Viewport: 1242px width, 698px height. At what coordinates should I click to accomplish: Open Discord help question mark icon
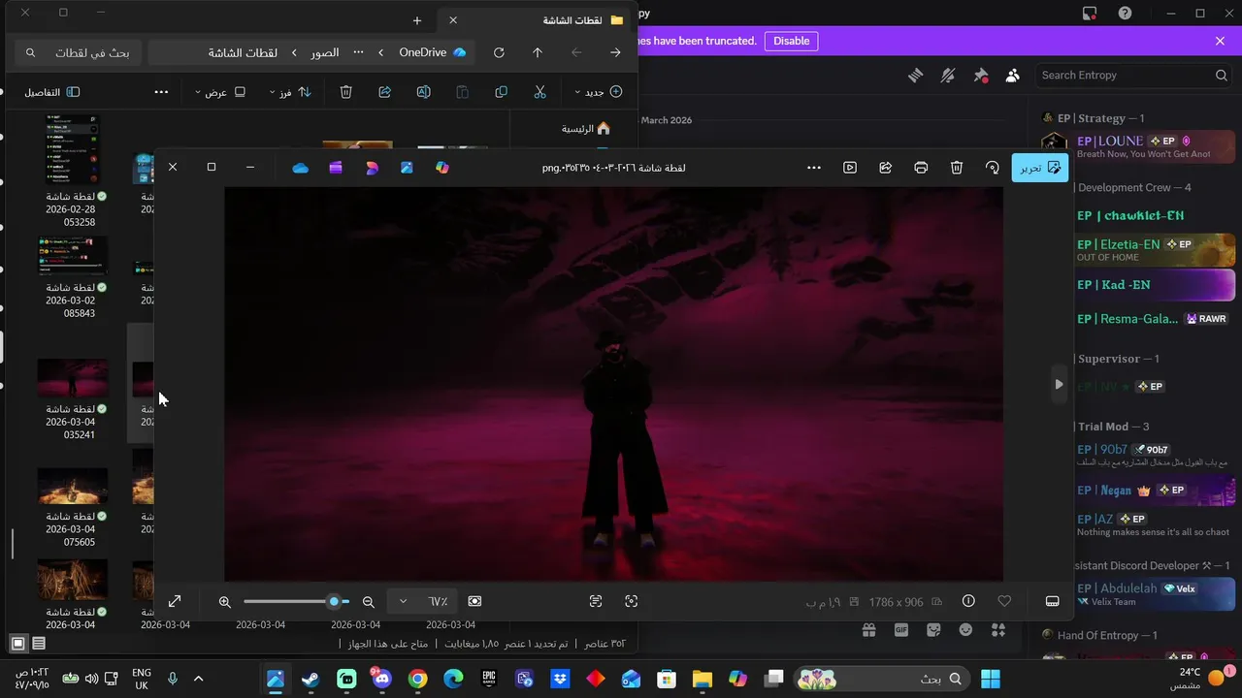click(x=1125, y=13)
